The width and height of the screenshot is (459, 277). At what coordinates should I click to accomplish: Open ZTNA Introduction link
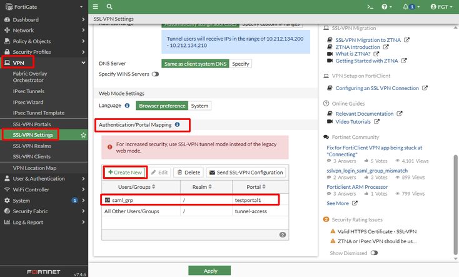tap(358, 47)
